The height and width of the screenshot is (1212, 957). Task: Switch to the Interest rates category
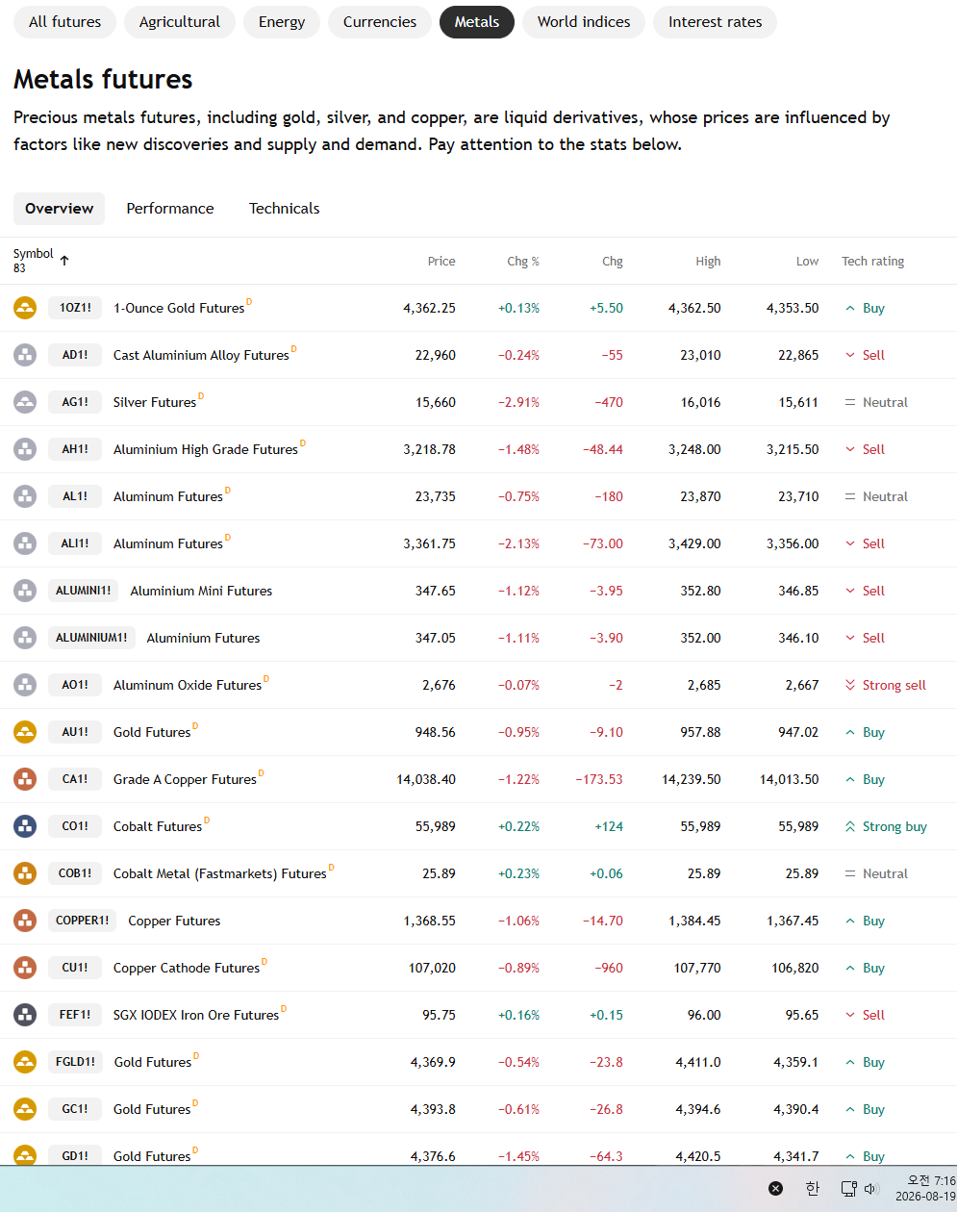715,22
